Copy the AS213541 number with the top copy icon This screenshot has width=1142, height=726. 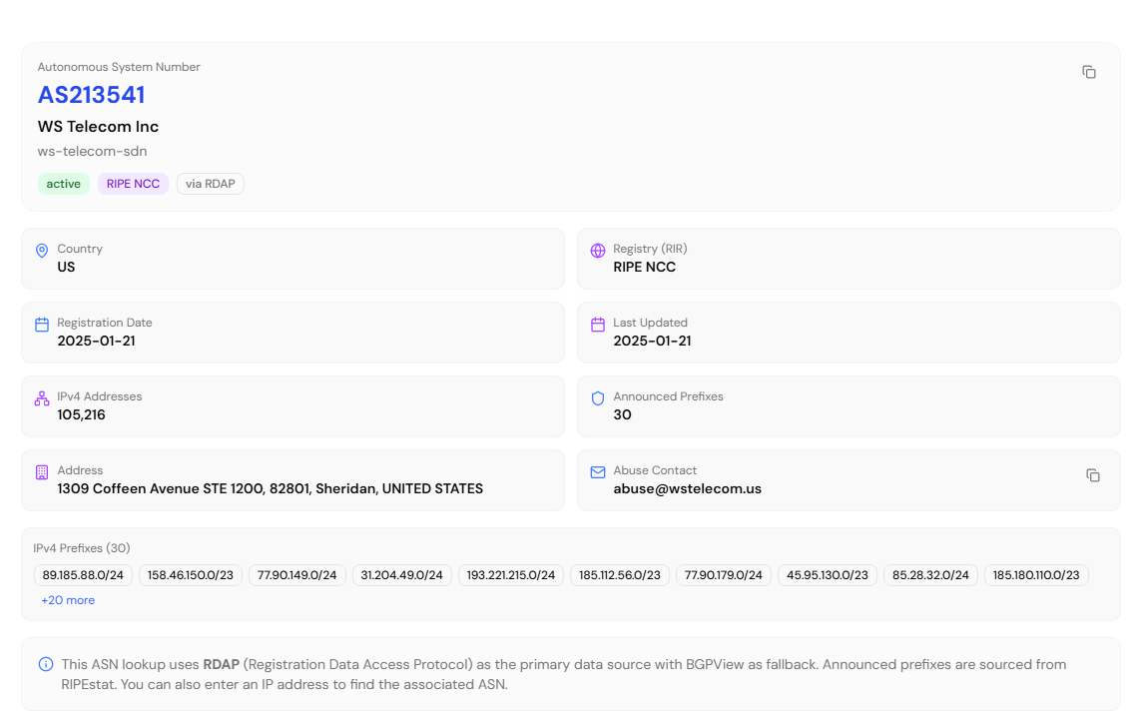[x=1089, y=72]
